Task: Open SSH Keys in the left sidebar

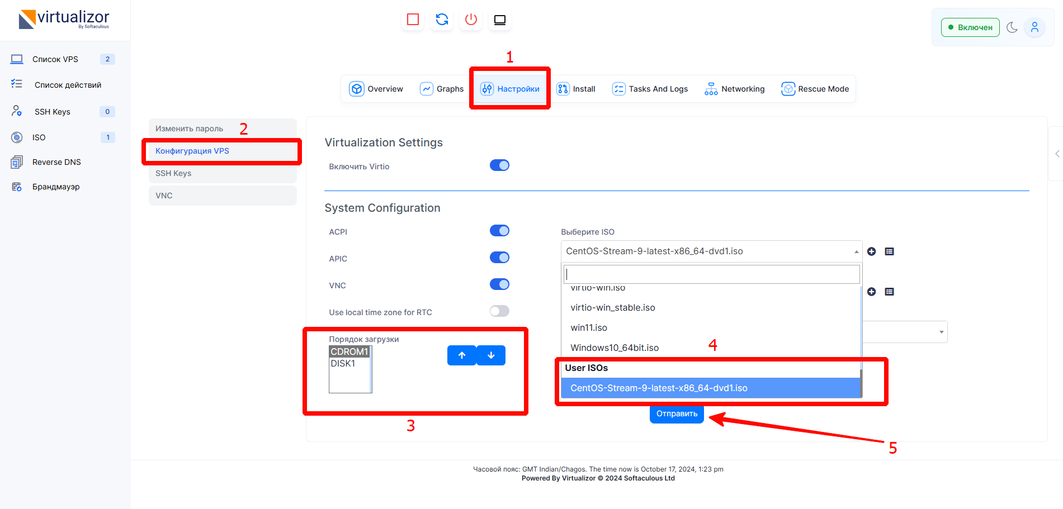Action: click(x=53, y=112)
